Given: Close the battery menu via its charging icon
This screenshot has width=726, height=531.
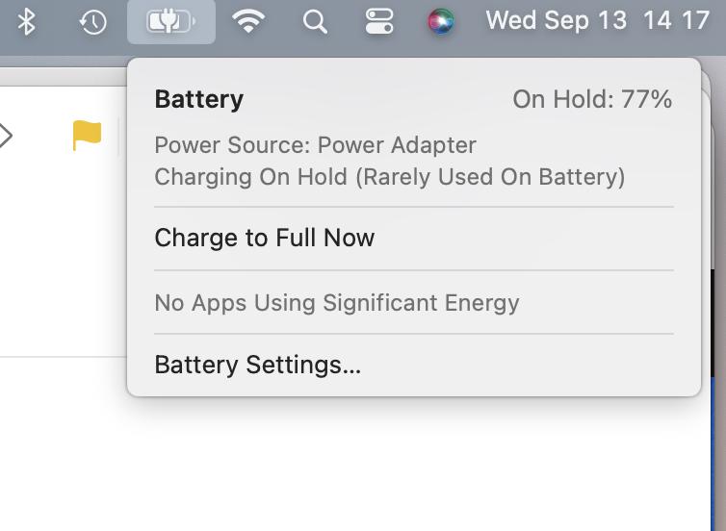Looking at the screenshot, I should click(x=170, y=21).
